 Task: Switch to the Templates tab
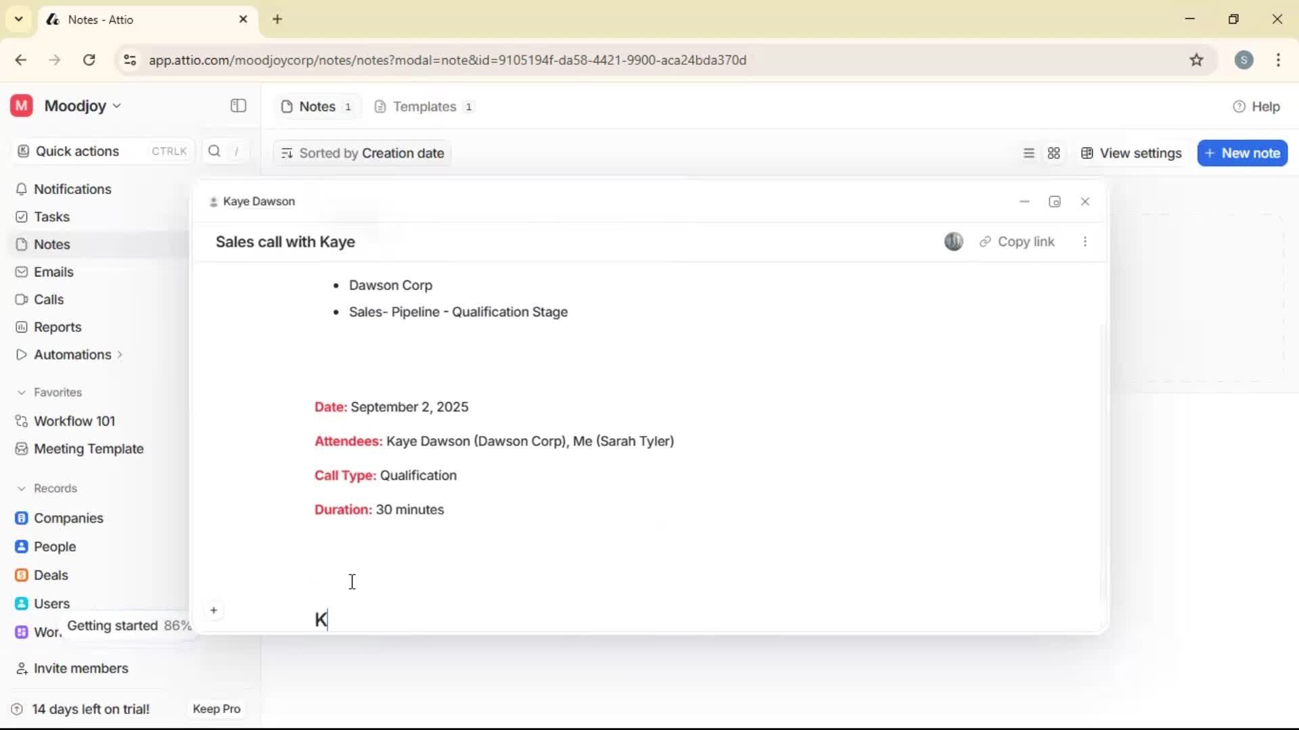[424, 106]
